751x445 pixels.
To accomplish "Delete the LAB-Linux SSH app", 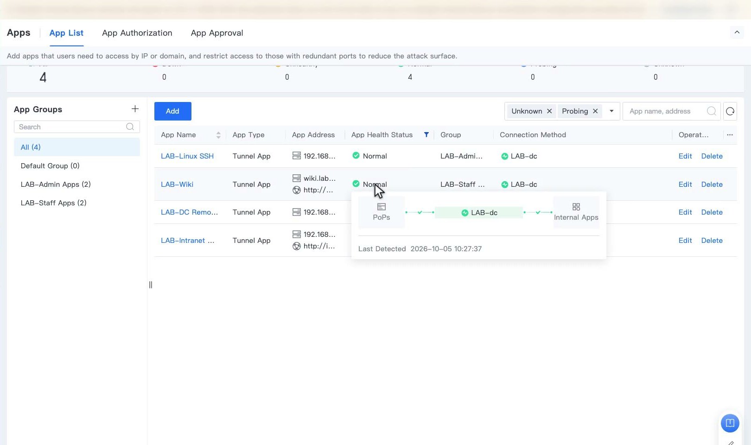I will 712,156.
